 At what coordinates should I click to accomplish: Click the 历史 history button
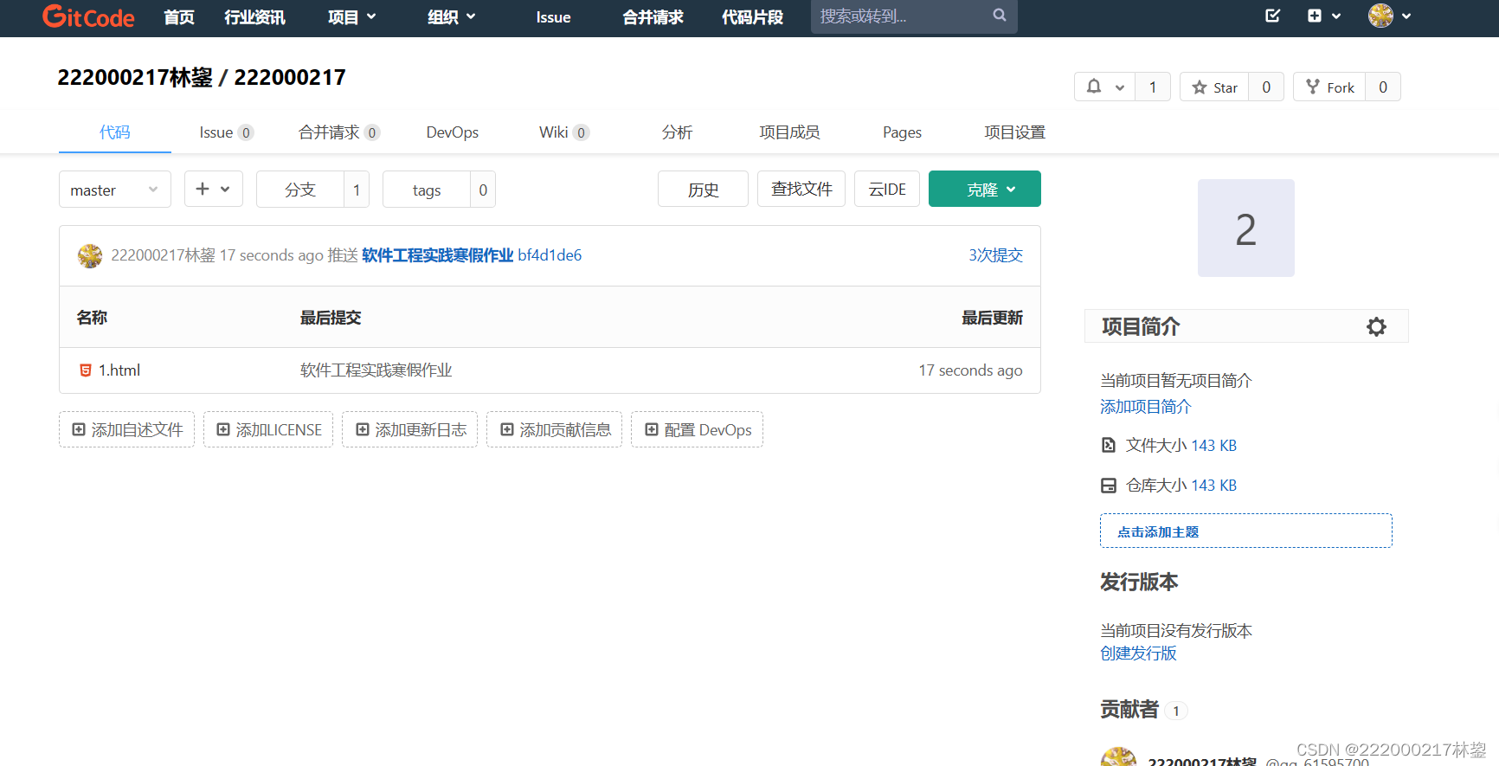coord(703,189)
